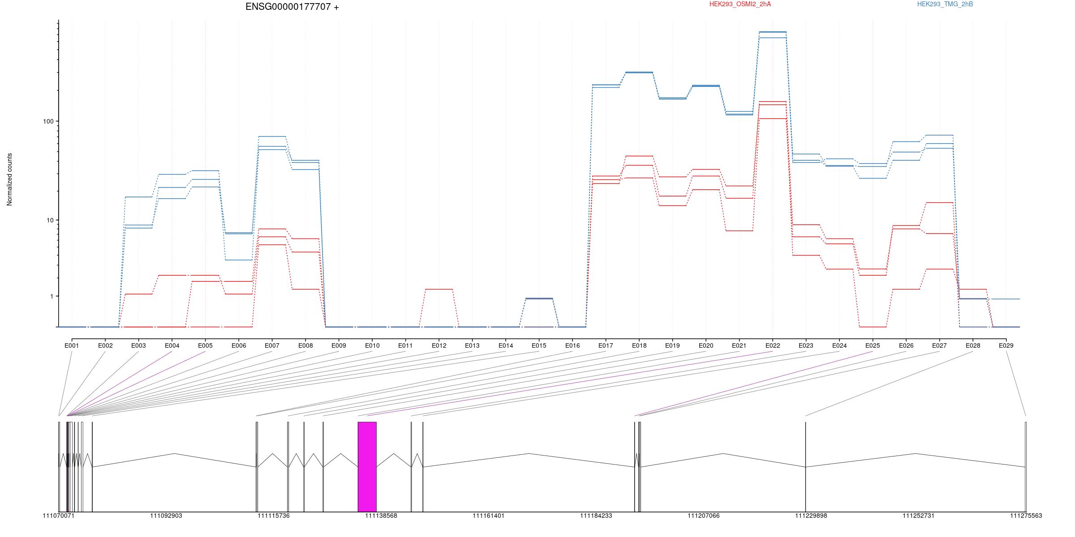Click the large magenta exon block

pyautogui.click(x=367, y=467)
